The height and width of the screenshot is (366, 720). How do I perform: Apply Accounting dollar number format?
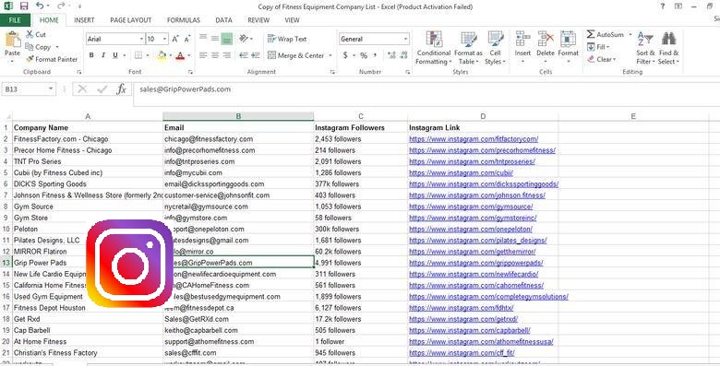pyautogui.click(x=345, y=55)
